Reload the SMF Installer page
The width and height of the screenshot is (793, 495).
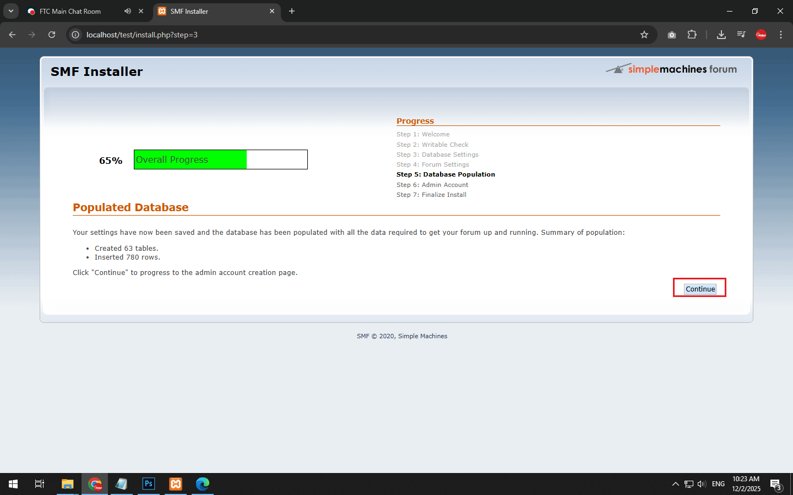(x=52, y=35)
